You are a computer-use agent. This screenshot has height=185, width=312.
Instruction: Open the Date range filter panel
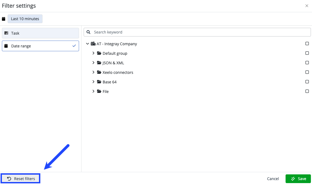coord(40,46)
